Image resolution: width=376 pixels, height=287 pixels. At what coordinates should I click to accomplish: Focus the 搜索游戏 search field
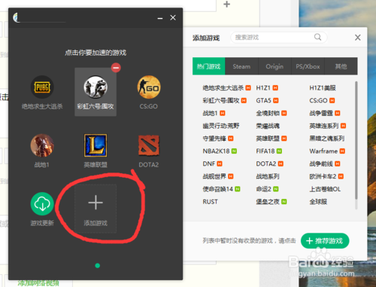tap(279, 38)
